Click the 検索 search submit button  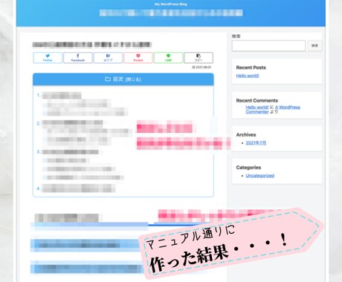pyautogui.click(x=314, y=46)
